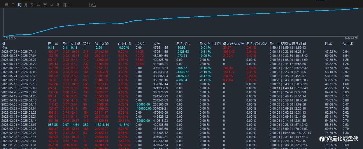Open the 月 monthly tab

pos(26,5)
